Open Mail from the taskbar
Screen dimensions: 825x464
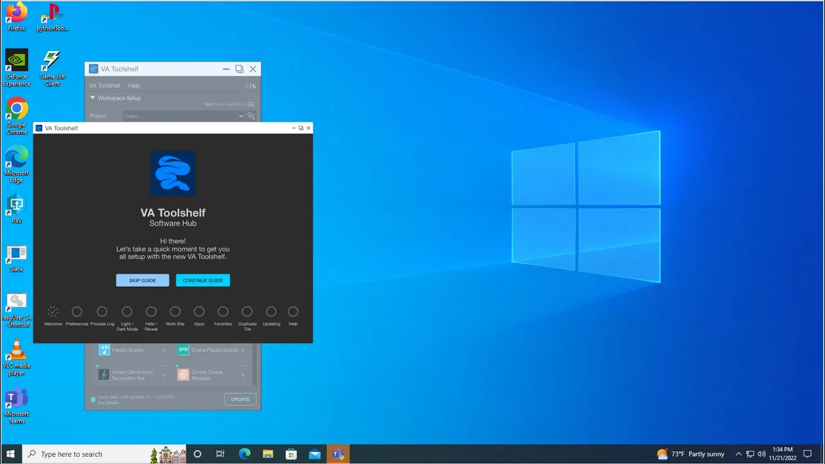tap(315, 454)
